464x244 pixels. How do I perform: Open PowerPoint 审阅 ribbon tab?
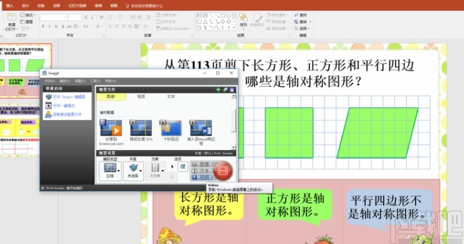point(98,5)
